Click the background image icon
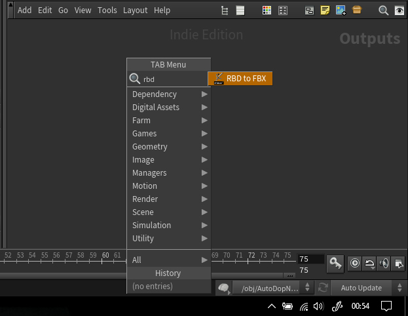The height and width of the screenshot is (316, 408). coord(341,10)
